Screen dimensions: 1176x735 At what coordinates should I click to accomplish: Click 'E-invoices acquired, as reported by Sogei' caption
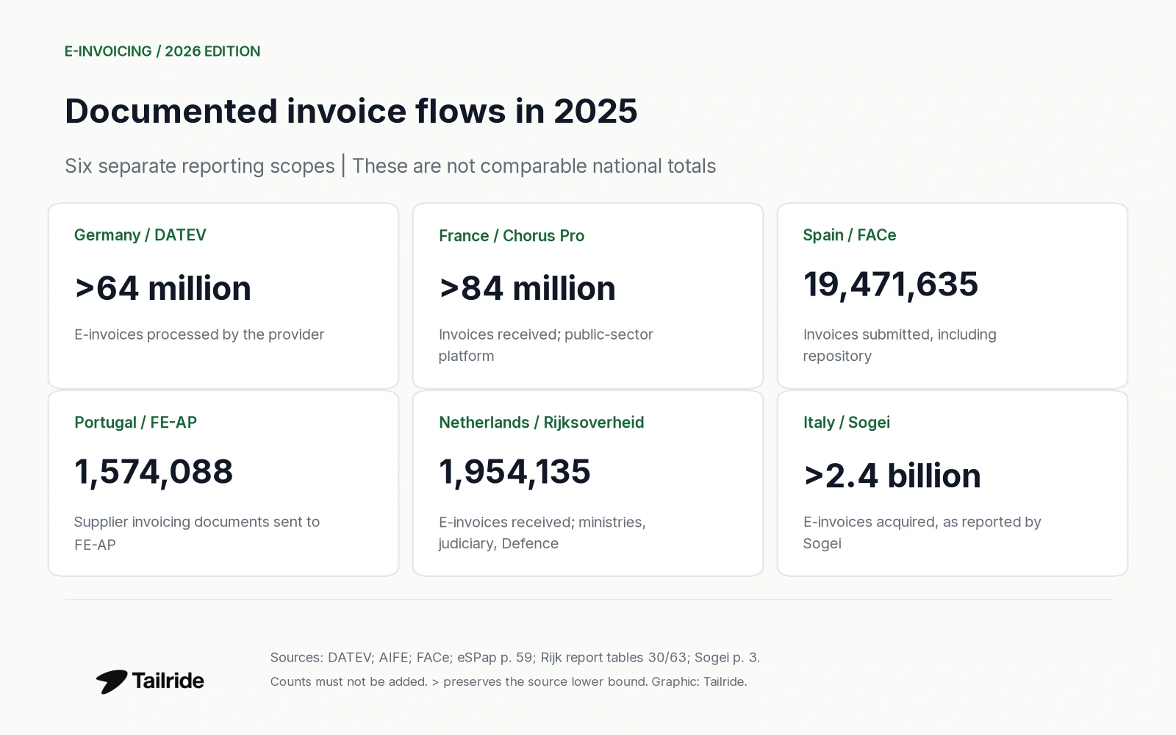pyautogui.click(x=922, y=533)
